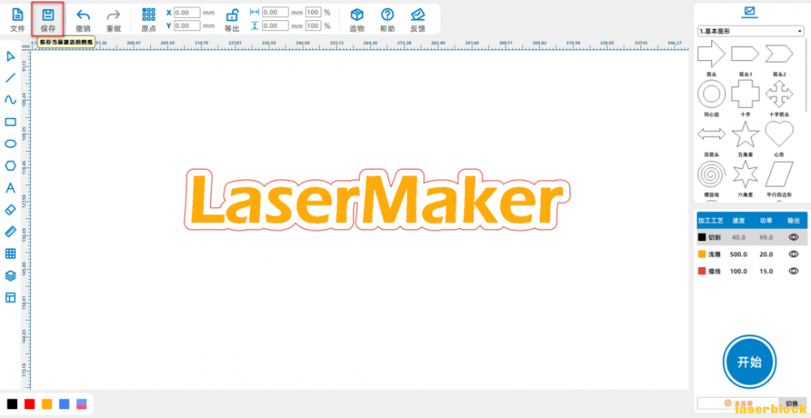The width and height of the screenshot is (811, 418).
Task: Click the width percent field
Action: coord(313,12)
